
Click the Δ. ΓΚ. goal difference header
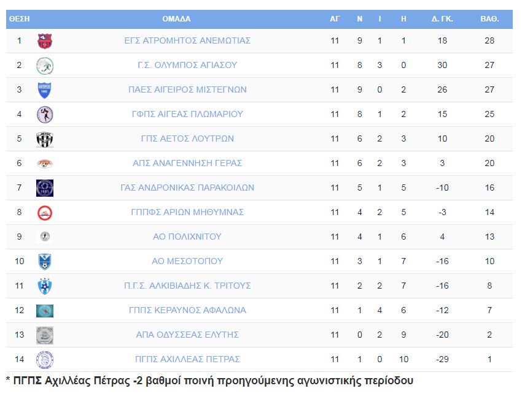coord(442,19)
